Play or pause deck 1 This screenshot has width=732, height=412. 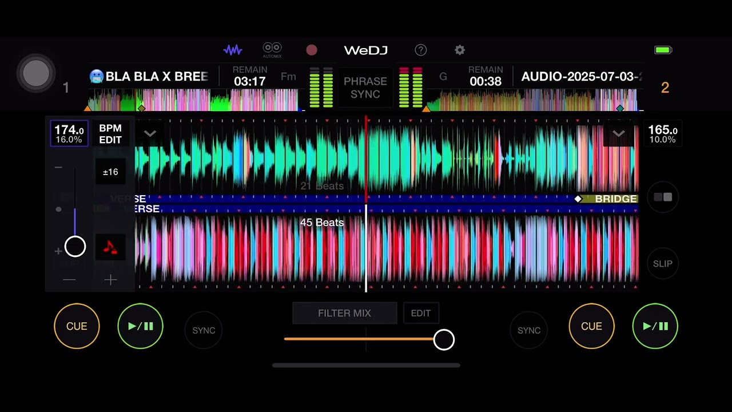coord(140,326)
